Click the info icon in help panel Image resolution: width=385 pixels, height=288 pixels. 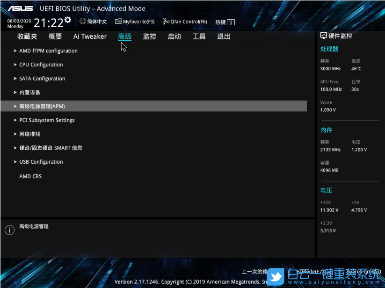click(x=9, y=230)
